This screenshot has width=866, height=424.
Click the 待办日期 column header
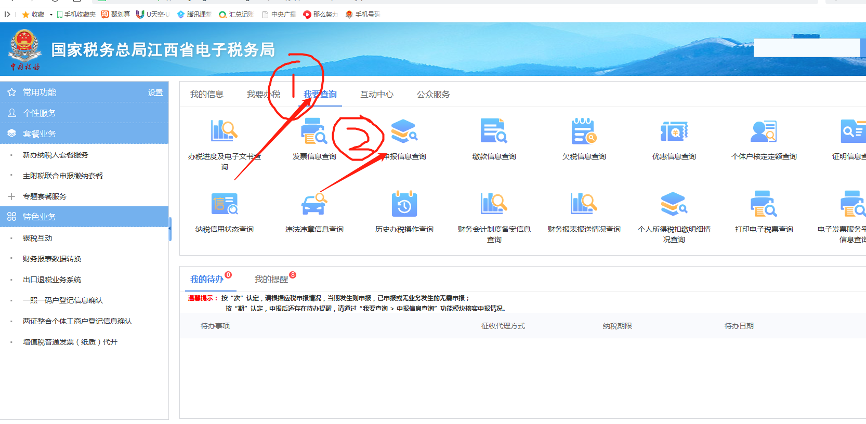(x=739, y=326)
